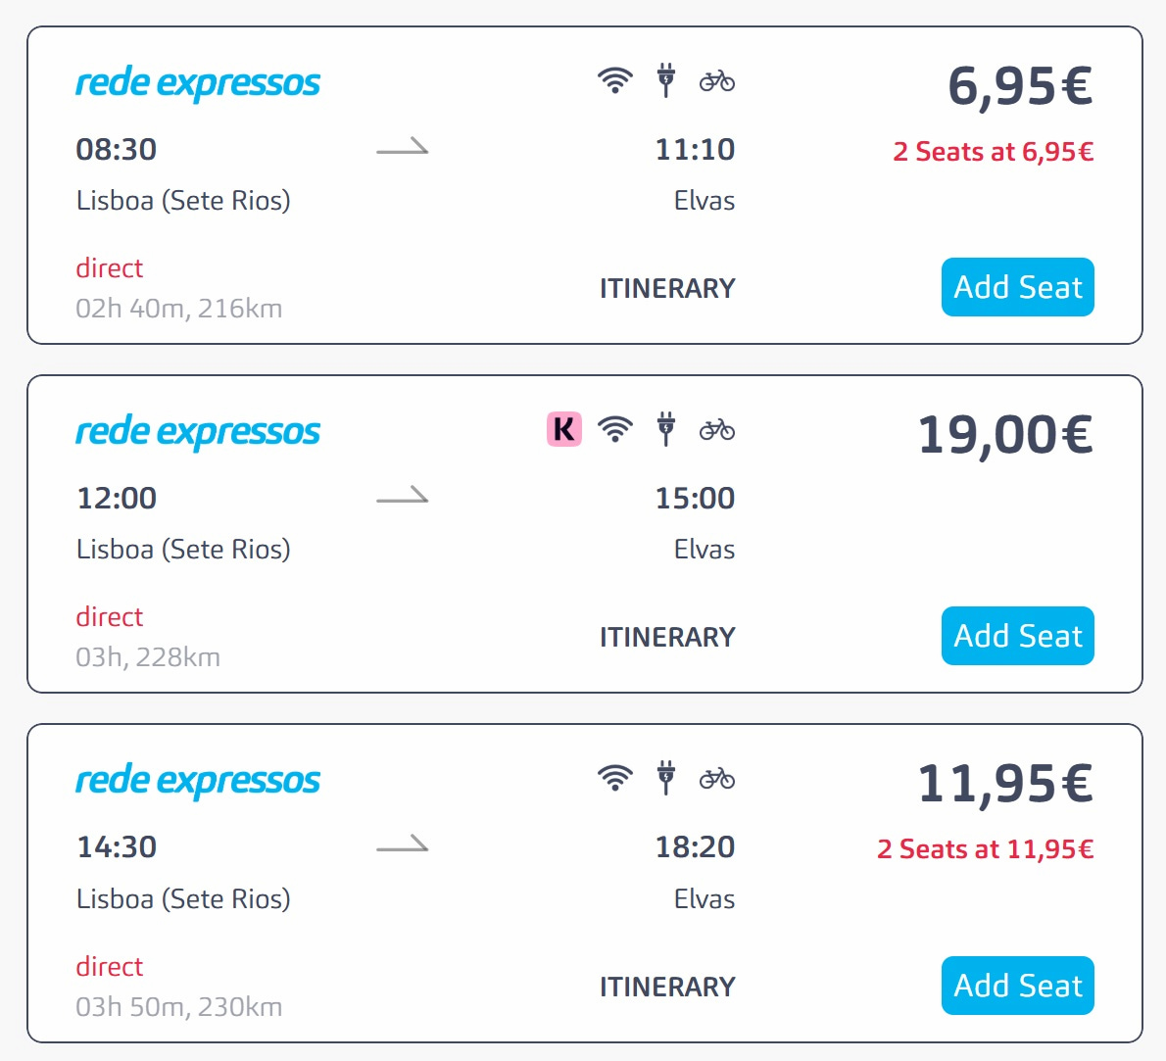This screenshot has width=1166, height=1061.
Task: Expand ITINERARY for the 08:30 trip
Action: pyautogui.click(x=667, y=289)
